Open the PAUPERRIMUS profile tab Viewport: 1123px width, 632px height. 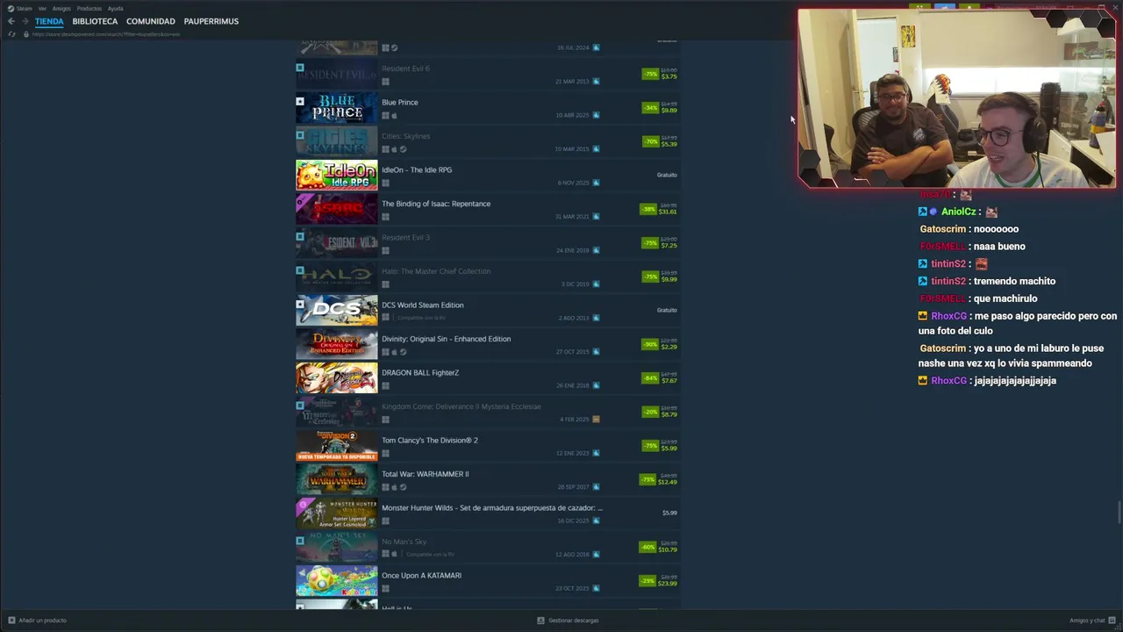(211, 21)
